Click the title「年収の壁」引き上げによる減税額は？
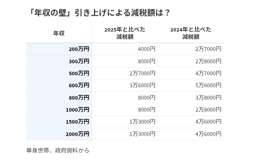Viewport: 257px width, 163px height. [x=100, y=13]
